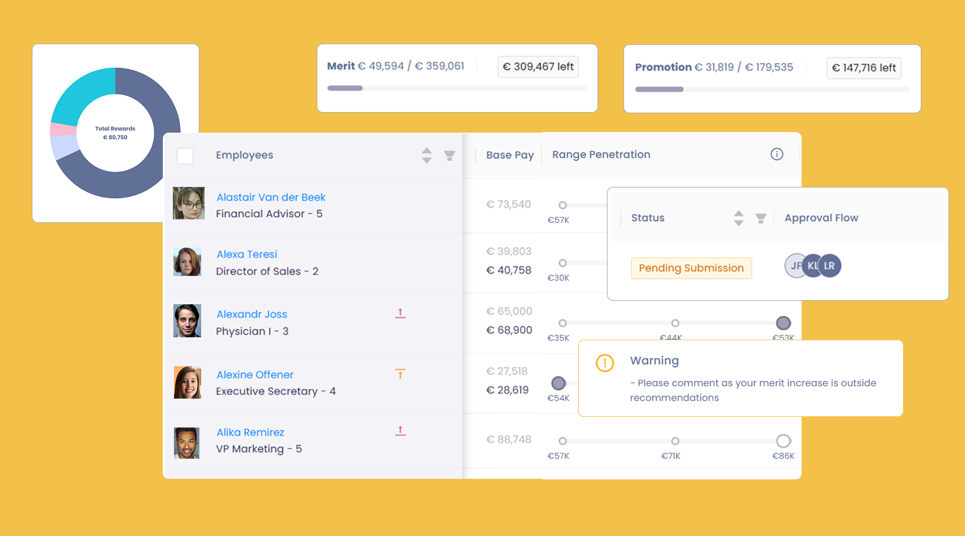The width and height of the screenshot is (965, 536).
Task: Click the red merit arrow beside Alexandr Joss
Action: [401, 313]
